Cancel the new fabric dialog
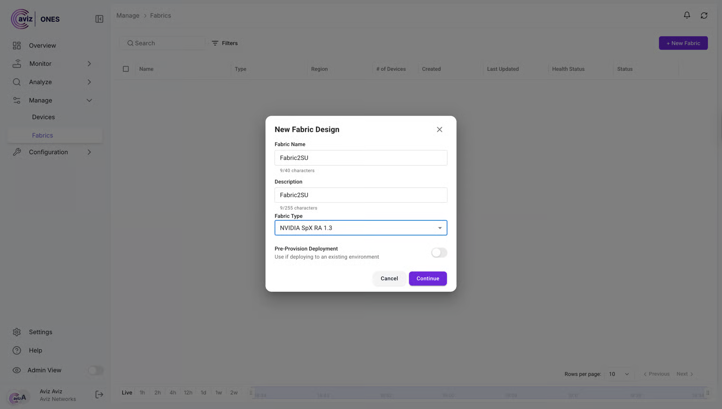This screenshot has width=722, height=409. [389, 279]
